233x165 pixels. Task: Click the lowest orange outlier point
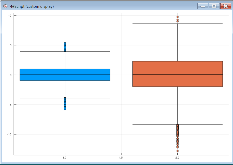tap(177, 151)
